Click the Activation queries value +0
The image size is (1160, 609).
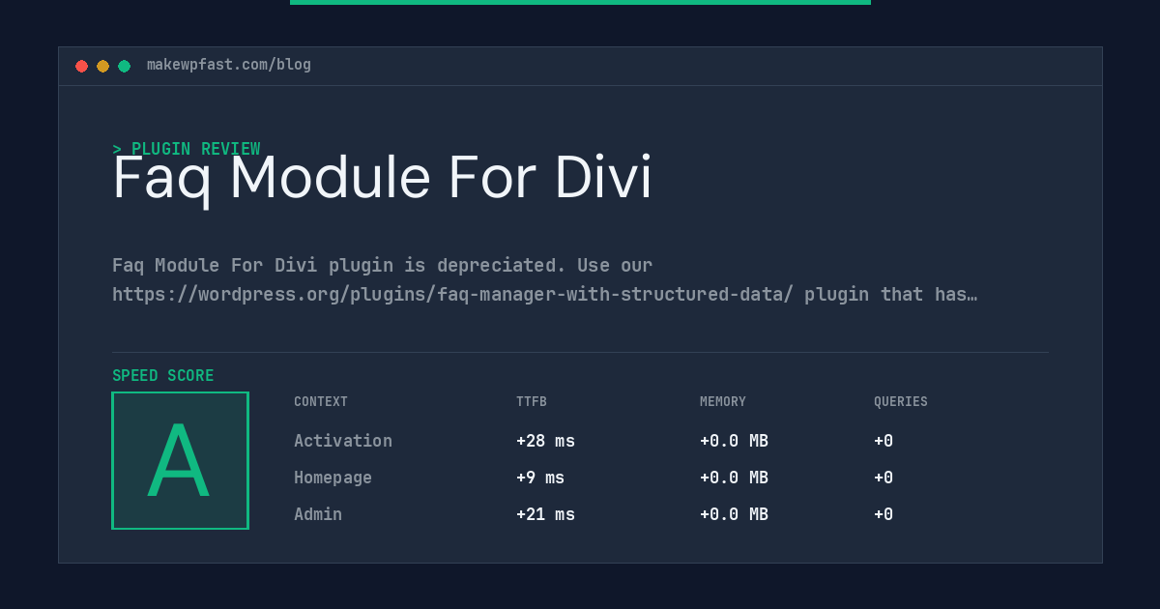click(x=884, y=441)
